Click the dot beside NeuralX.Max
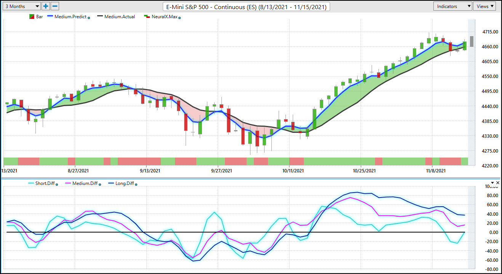502x274 pixels. pyautogui.click(x=180, y=18)
